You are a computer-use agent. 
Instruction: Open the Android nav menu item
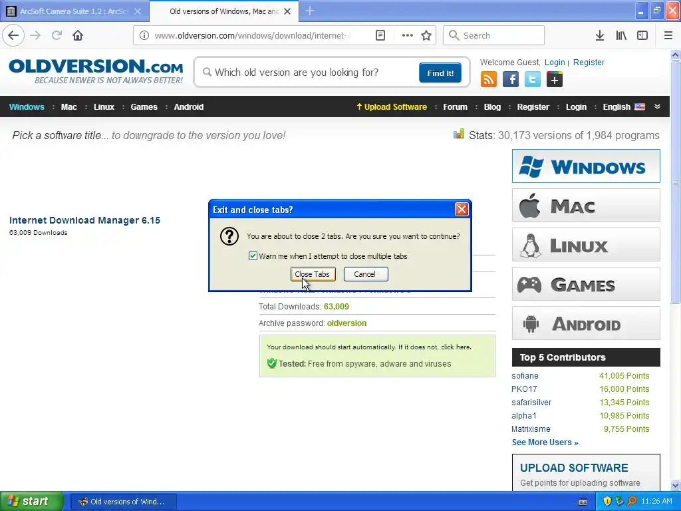188,107
